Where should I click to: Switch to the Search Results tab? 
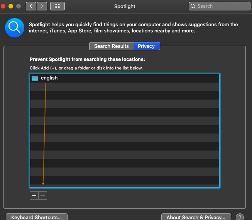[112, 46]
